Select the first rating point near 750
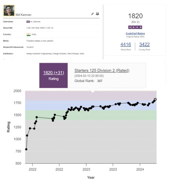 click(26, 149)
